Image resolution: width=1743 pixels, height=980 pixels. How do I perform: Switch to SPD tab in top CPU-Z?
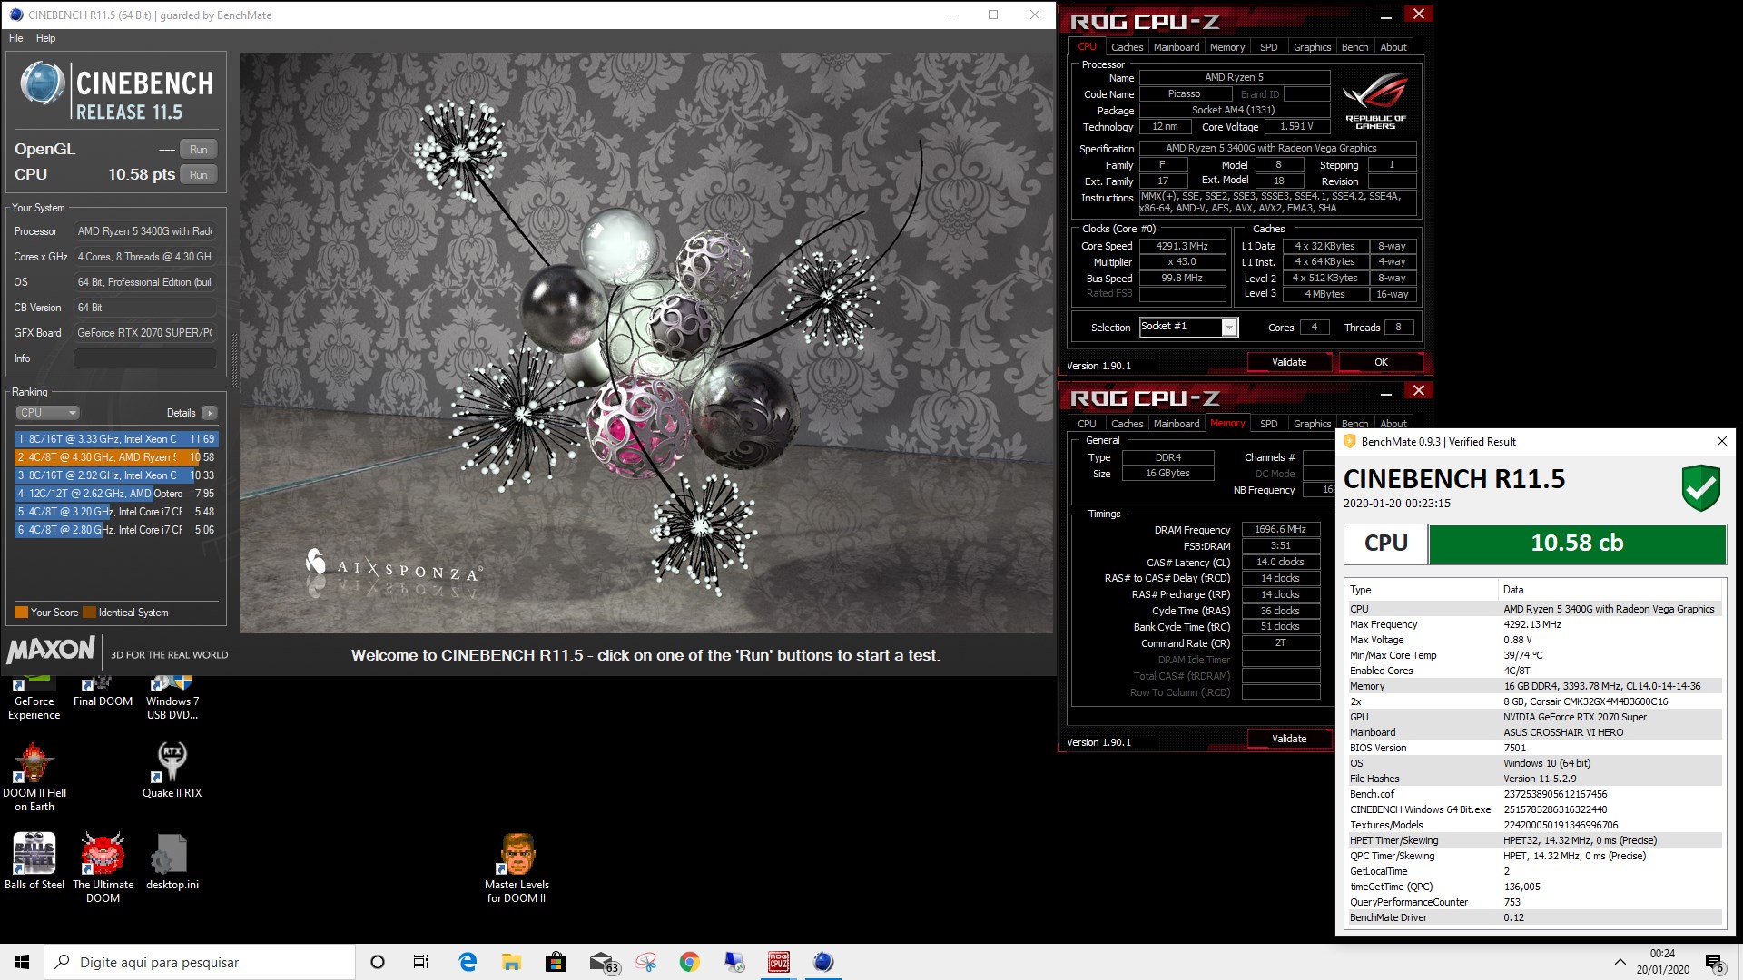point(1269,47)
